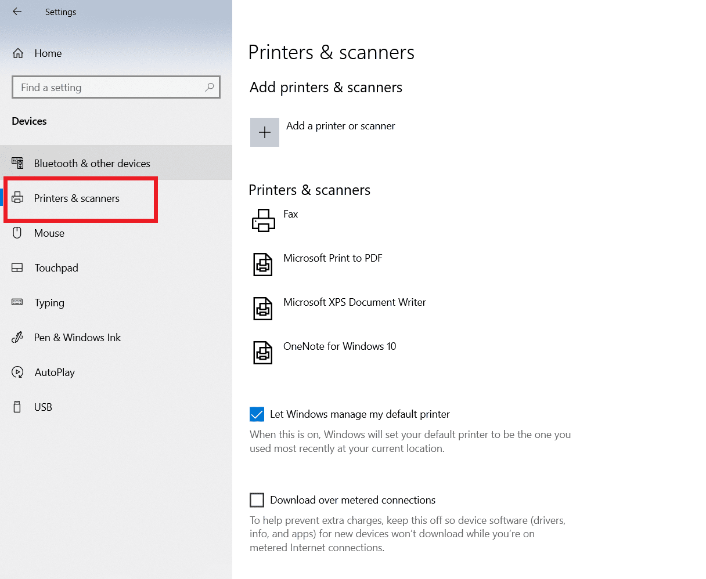The height and width of the screenshot is (579, 706).
Task: Select OneNote for Windows 10 name
Action: point(340,346)
